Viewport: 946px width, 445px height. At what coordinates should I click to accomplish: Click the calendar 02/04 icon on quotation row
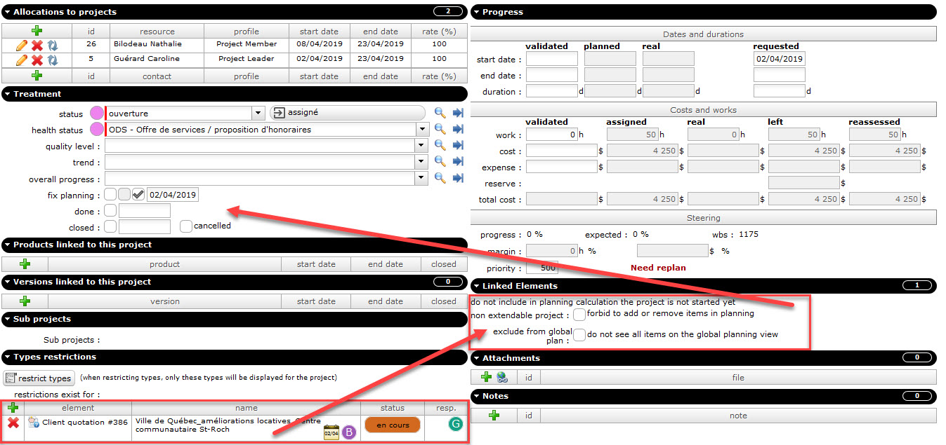coord(331,432)
